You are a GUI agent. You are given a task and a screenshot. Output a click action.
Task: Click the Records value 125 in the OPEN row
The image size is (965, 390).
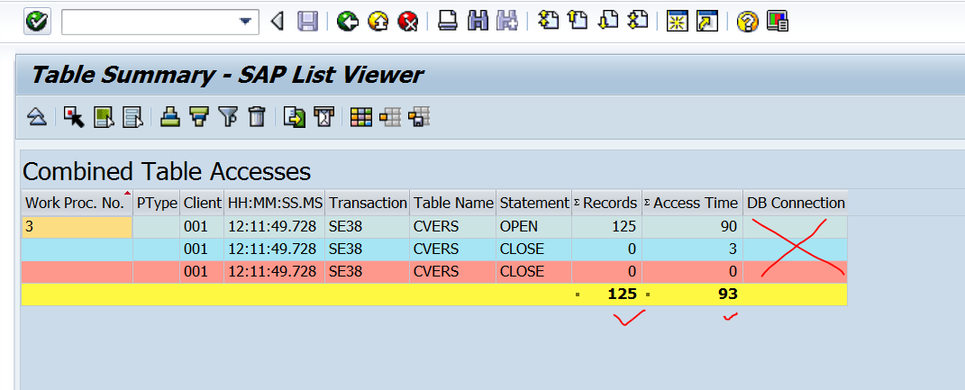point(606,227)
